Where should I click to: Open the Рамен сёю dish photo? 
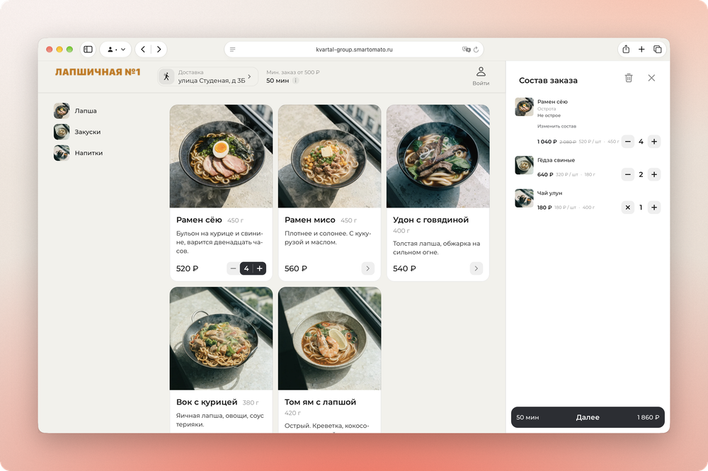[x=221, y=157]
